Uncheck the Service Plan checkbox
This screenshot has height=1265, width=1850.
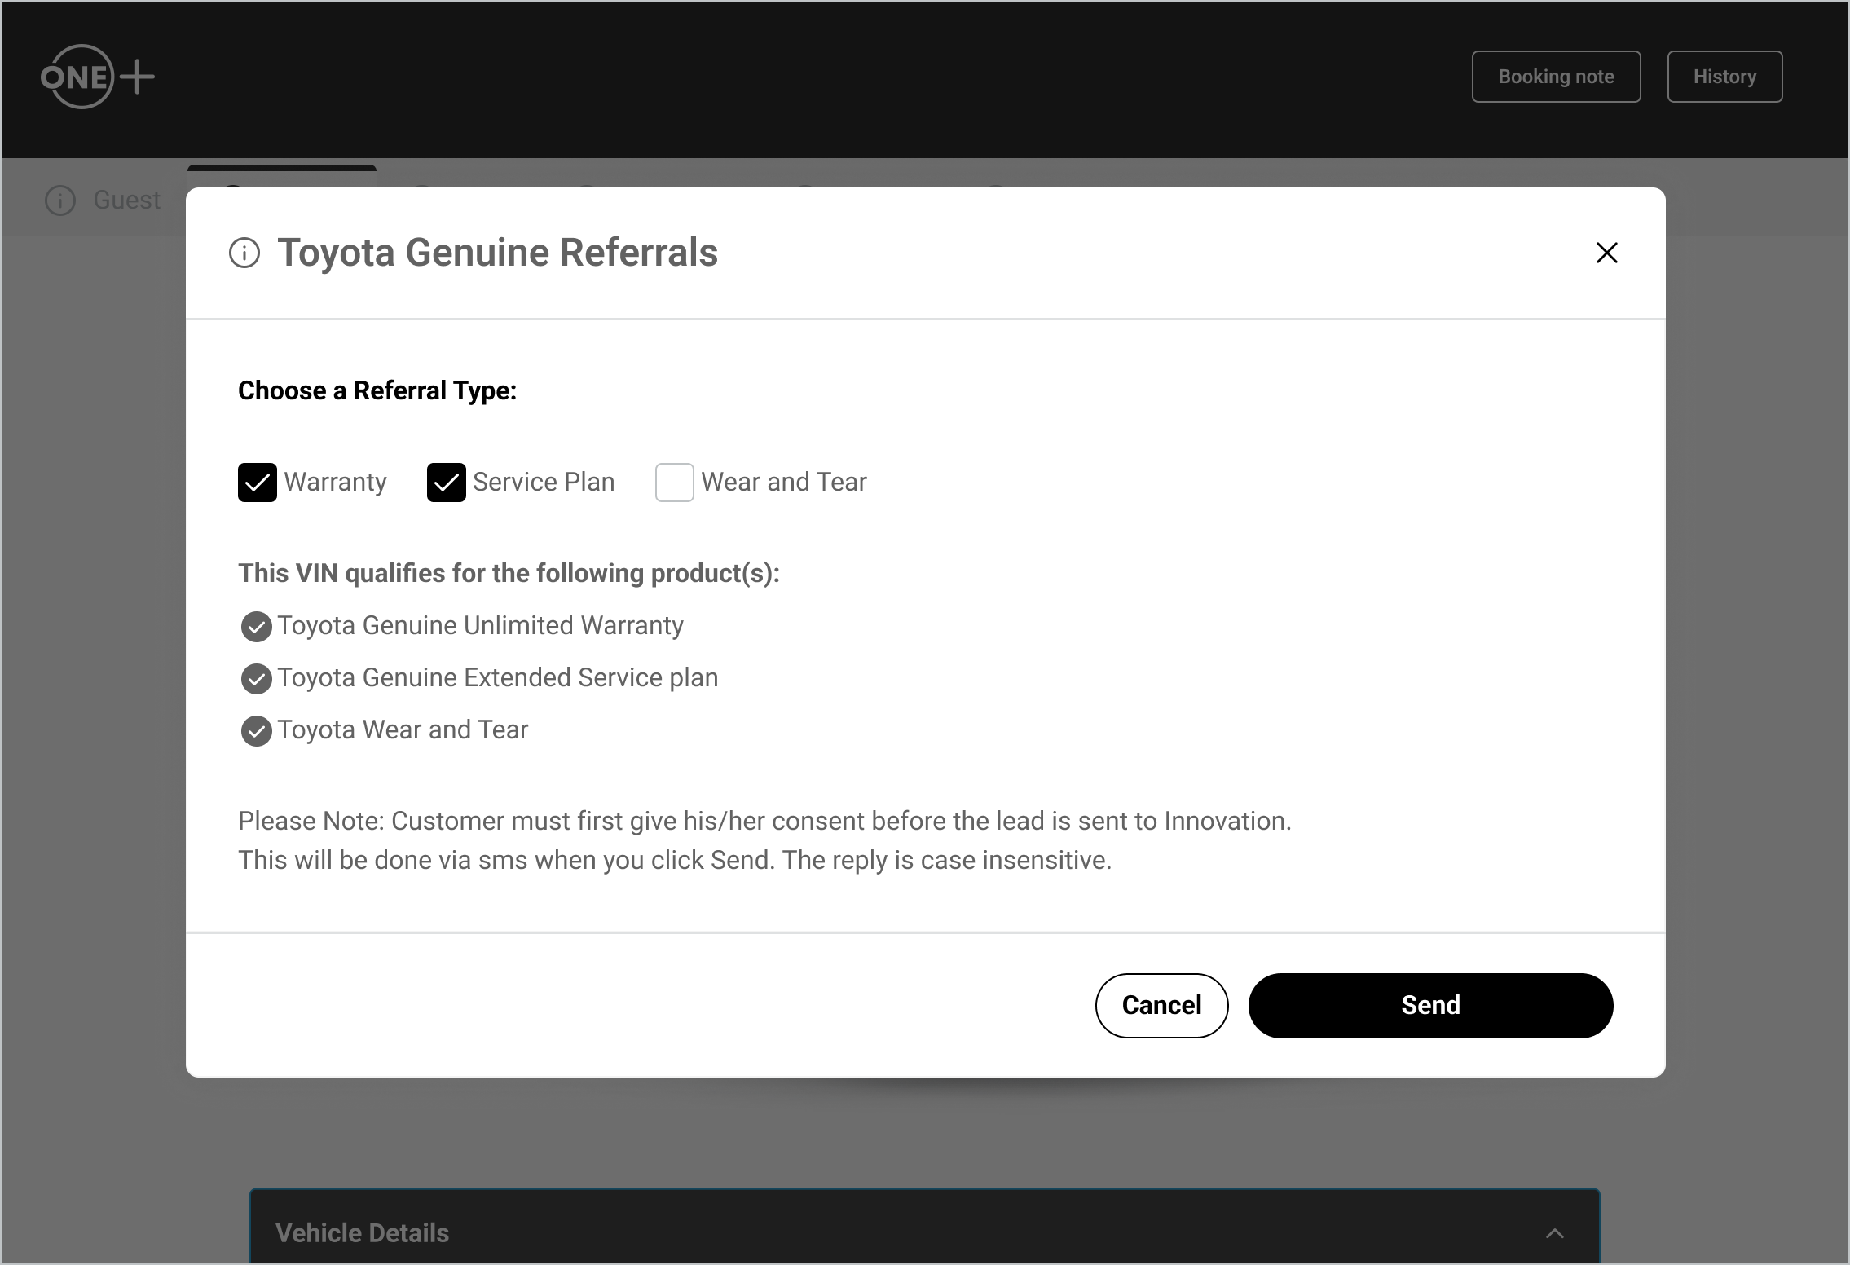[x=447, y=483]
